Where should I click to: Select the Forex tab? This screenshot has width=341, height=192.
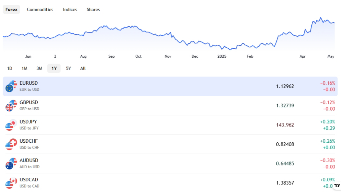(12, 9)
